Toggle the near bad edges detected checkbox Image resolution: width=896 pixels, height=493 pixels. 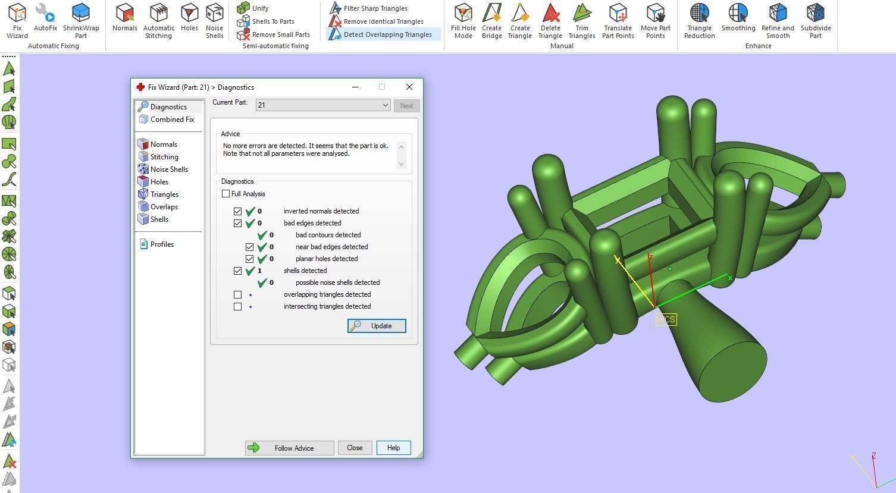(x=249, y=247)
